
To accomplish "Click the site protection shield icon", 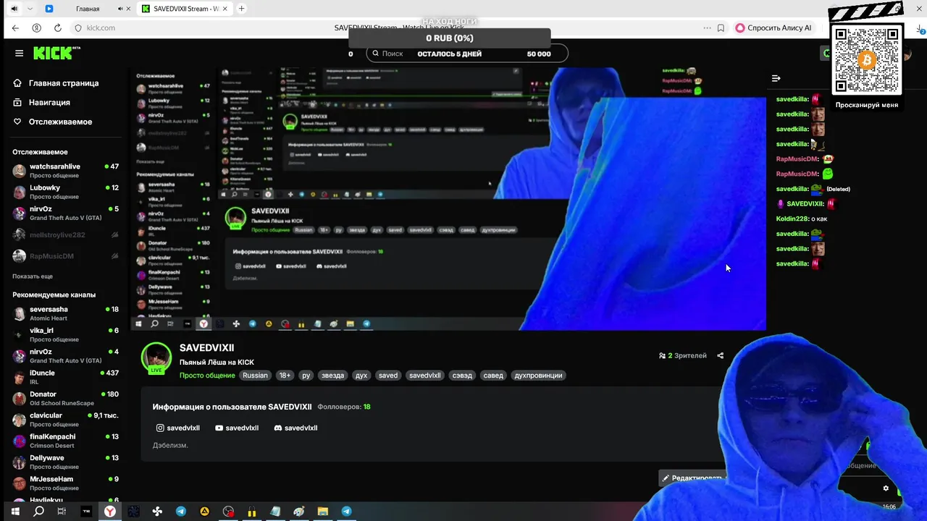I will pos(78,28).
